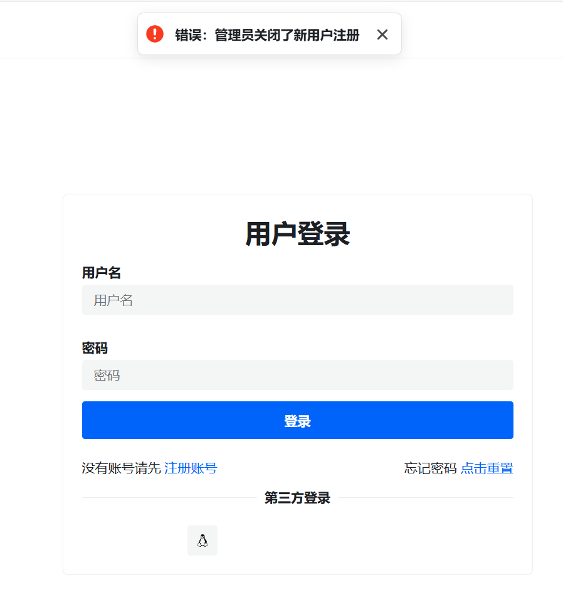The height and width of the screenshot is (612, 563).
Task: Click the 没有账号请先 text
Action: pyautogui.click(x=122, y=468)
